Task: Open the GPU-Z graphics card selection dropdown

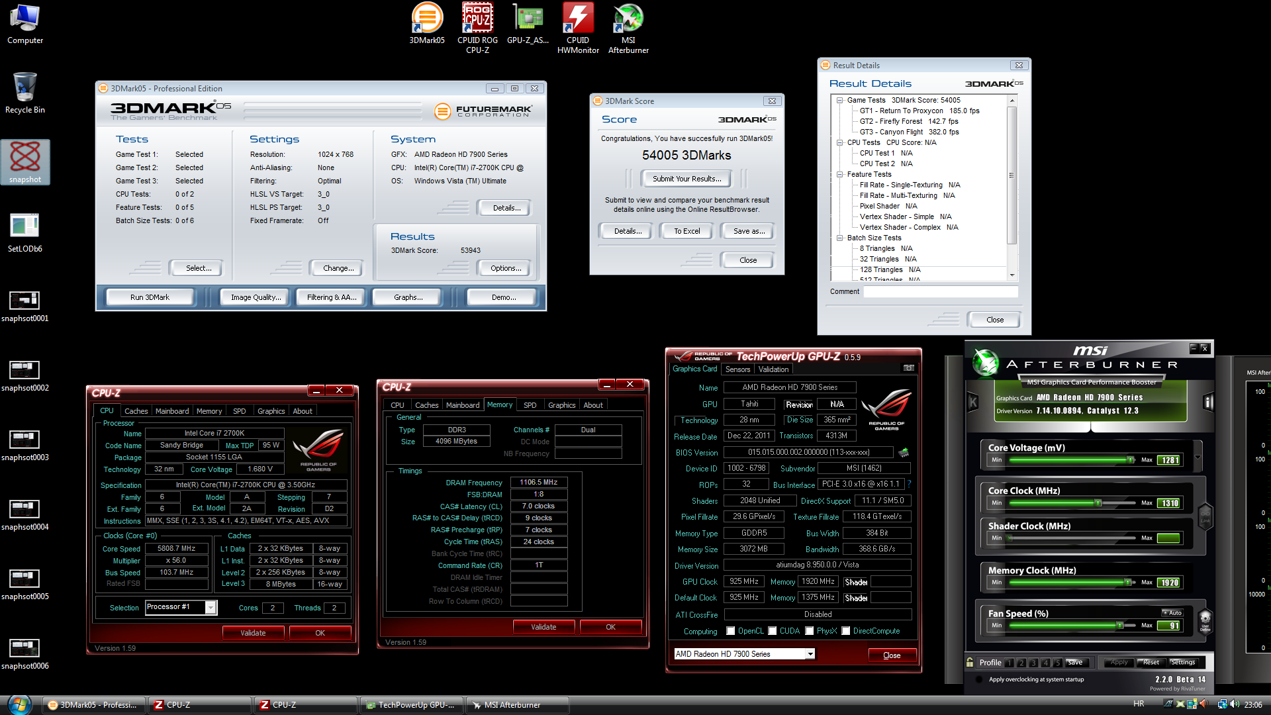Action: (x=810, y=654)
